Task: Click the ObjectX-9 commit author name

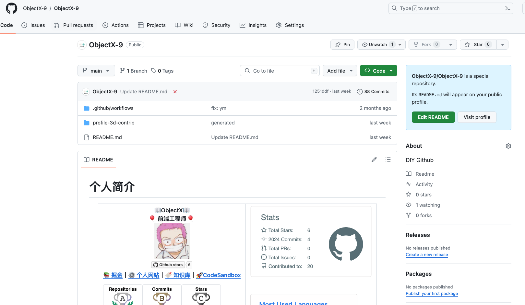Action: point(105,92)
